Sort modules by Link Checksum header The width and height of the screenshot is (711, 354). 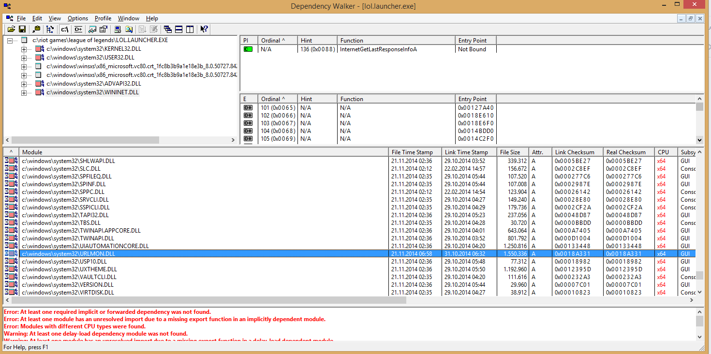coord(578,152)
